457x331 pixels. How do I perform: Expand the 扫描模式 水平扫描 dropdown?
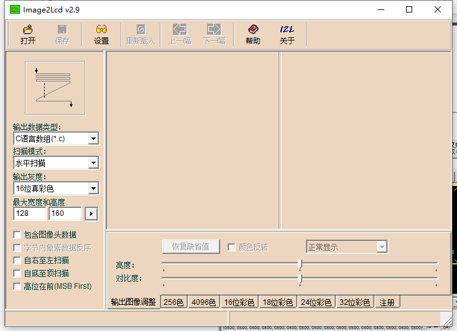pos(93,163)
